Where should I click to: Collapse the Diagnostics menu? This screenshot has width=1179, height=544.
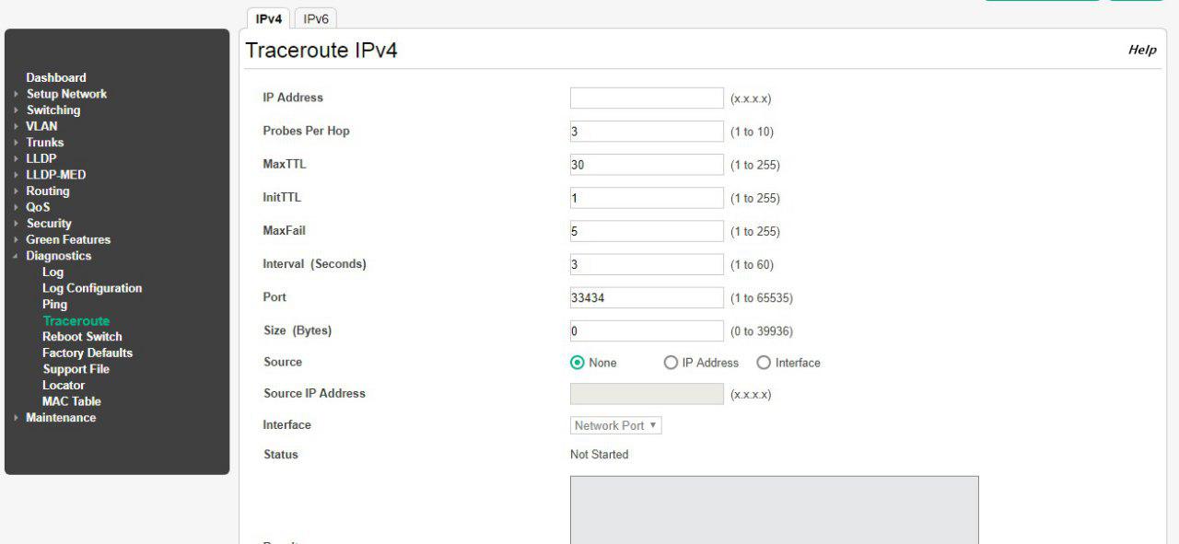[x=59, y=256]
